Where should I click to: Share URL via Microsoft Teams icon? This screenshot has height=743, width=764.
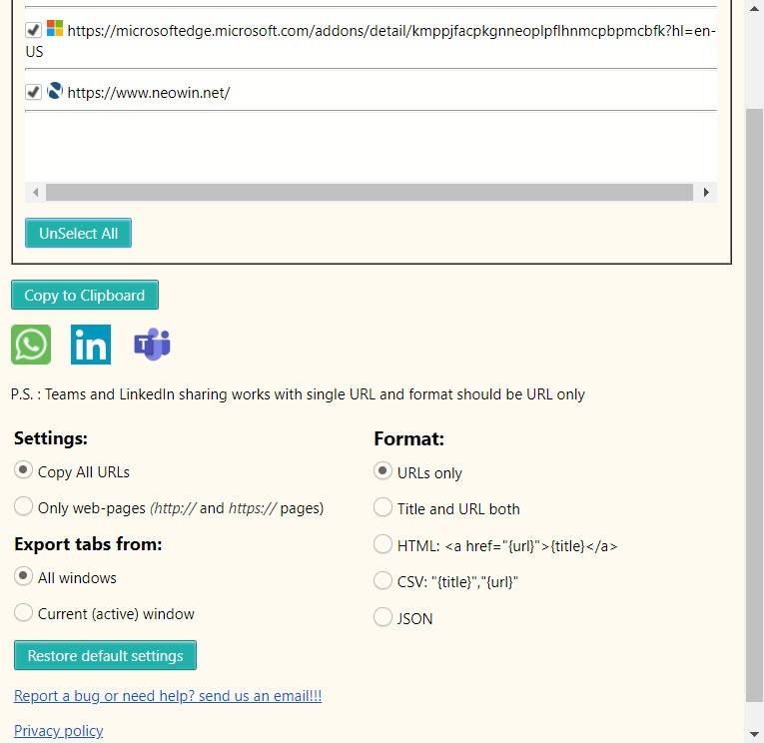click(x=152, y=345)
